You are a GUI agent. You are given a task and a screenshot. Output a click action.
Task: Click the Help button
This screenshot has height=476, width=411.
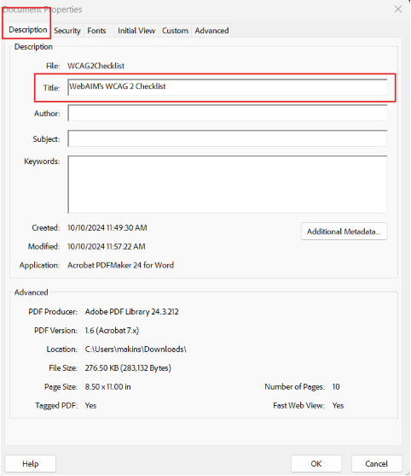(x=31, y=463)
